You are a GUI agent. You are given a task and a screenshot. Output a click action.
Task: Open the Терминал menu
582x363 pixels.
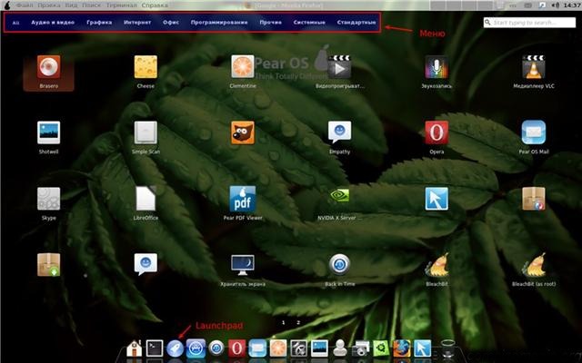click(121, 5)
